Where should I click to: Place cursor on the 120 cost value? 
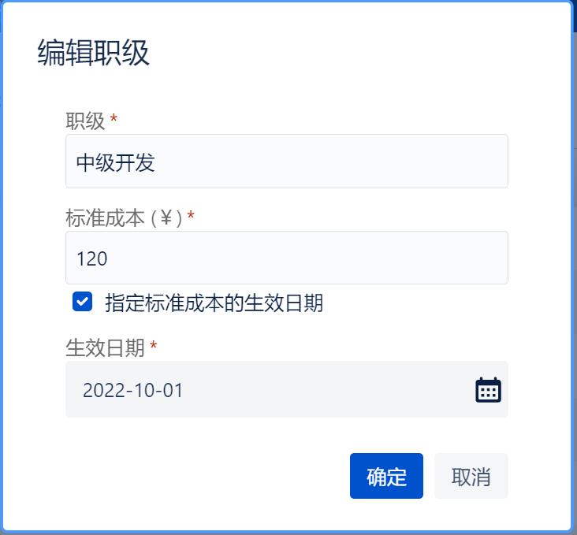[92, 258]
